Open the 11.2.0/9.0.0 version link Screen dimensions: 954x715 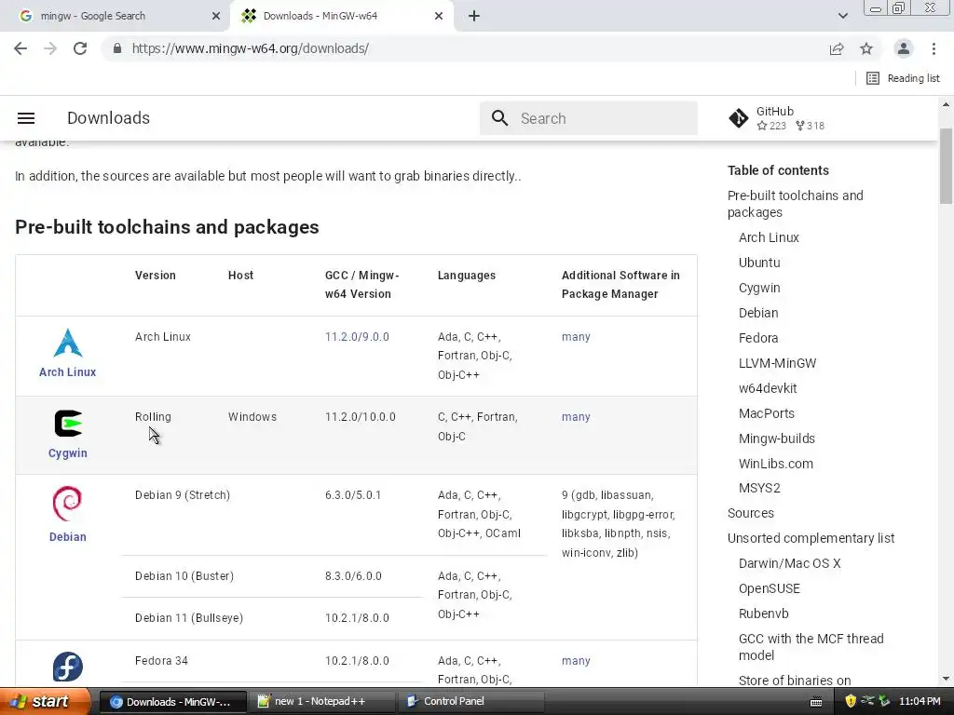click(357, 337)
